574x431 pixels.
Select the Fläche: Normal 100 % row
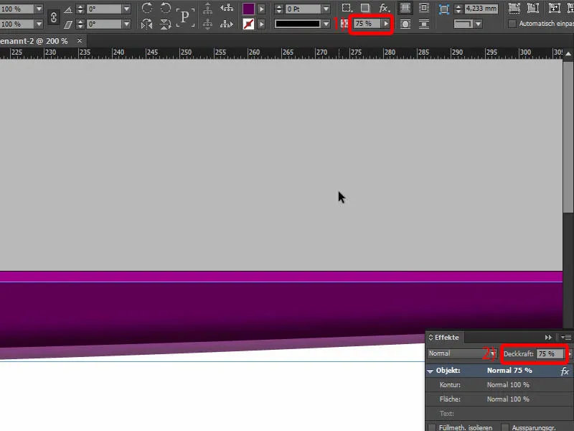point(499,399)
